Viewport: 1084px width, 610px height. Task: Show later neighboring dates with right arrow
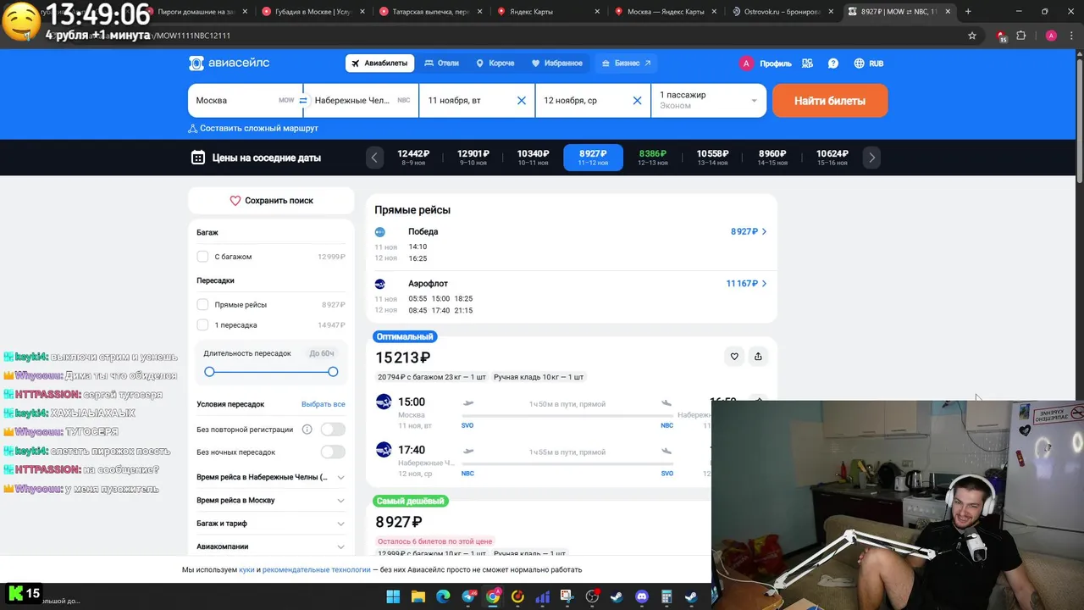(x=871, y=158)
